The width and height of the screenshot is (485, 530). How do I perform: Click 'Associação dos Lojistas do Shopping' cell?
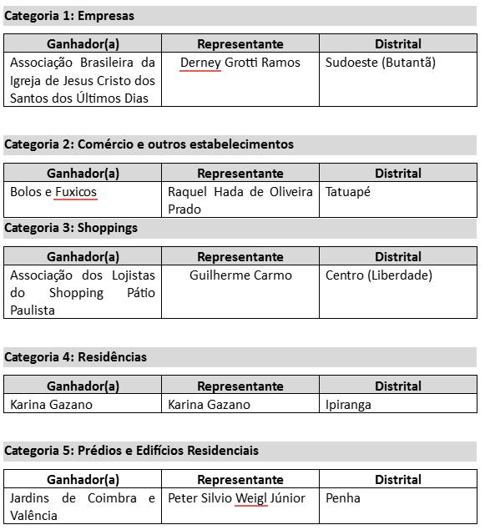click(x=83, y=291)
